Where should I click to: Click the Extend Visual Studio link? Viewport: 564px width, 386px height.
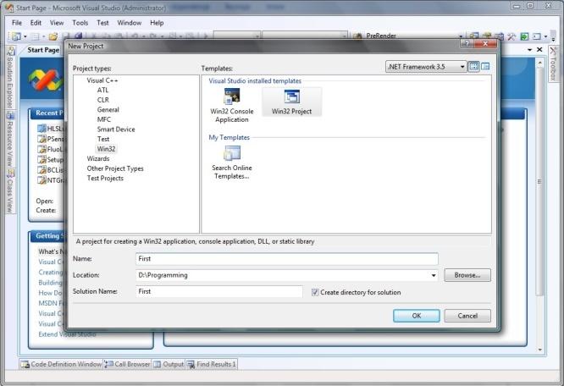click(x=67, y=334)
